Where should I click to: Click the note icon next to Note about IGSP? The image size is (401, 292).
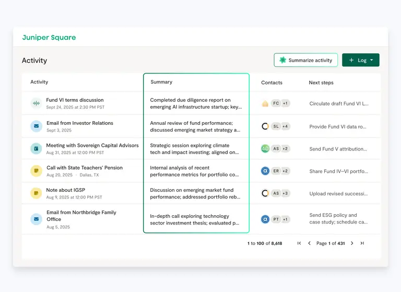pos(36,193)
